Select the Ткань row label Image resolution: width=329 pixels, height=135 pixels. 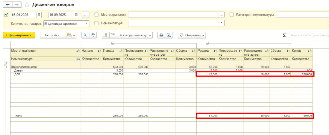click(x=18, y=115)
